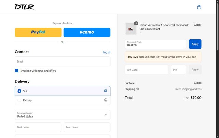Click the DTLR logo

(24, 7)
